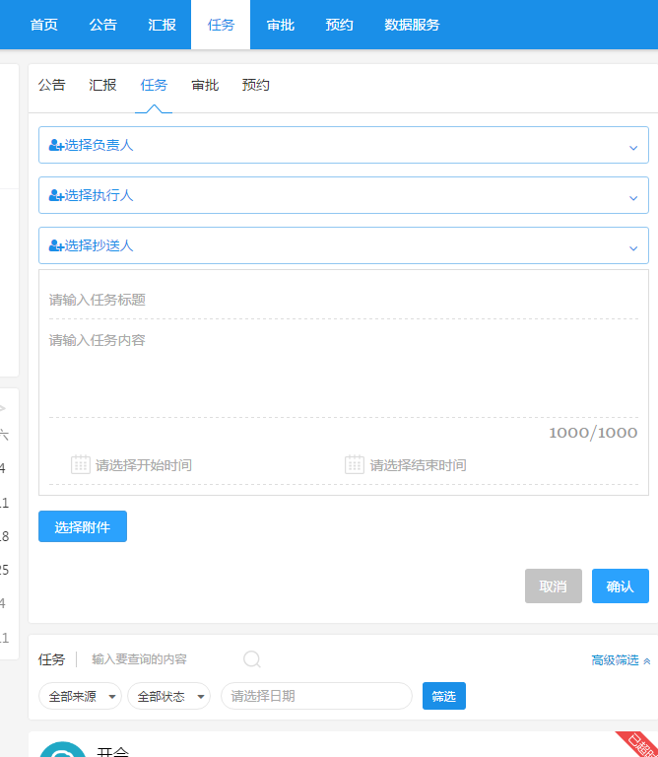Open the 公告 top navigation tab
Viewport: 658px width, 757px height.
click(102, 25)
